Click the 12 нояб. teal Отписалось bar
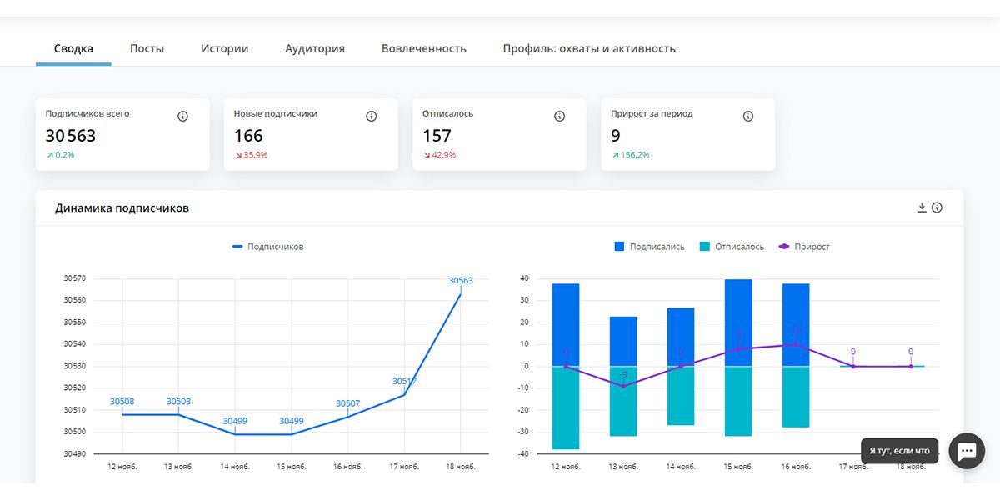 (x=566, y=407)
